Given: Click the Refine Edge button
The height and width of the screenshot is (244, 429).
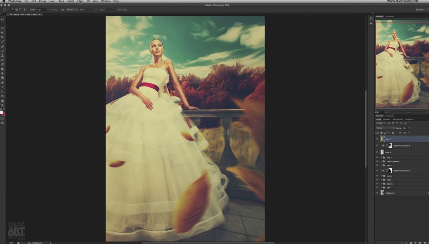Looking at the screenshot, I should click(123, 10).
